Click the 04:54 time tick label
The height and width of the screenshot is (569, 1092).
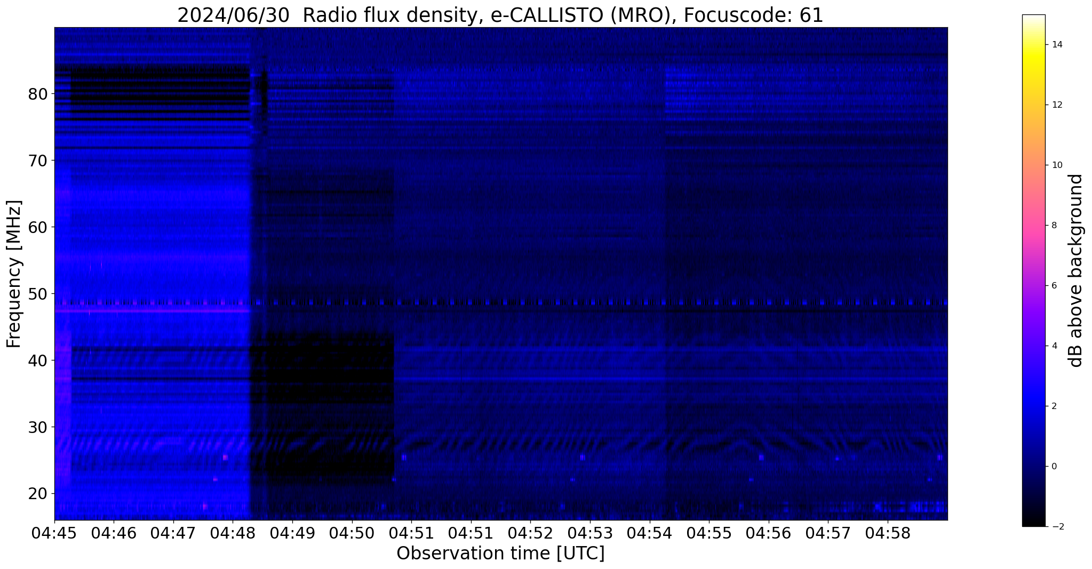[x=650, y=533]
